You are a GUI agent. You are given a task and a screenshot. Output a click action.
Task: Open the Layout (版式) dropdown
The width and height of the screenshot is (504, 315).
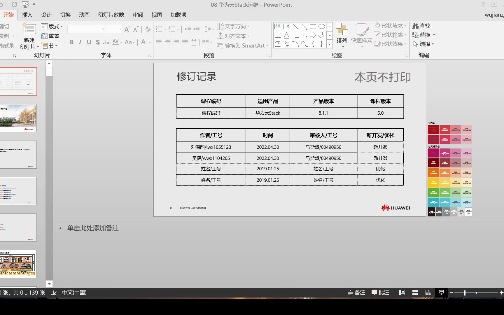pyautogui.click(x=52, y=27)
